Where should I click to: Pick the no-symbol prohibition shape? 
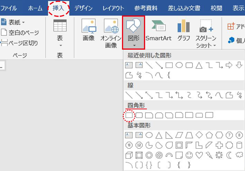coord(159,155)
